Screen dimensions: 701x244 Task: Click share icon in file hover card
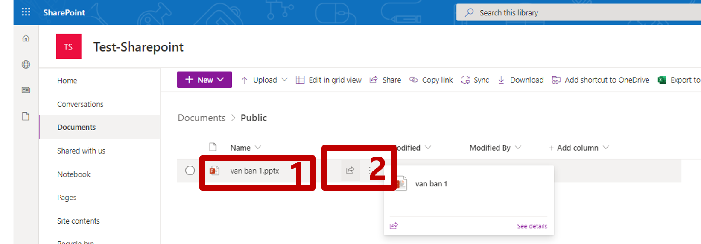tap(394, 226)
